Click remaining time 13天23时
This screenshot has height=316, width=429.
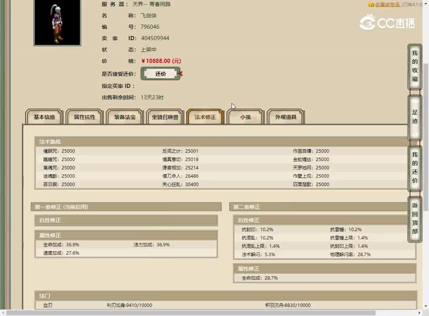pos(152,97)
